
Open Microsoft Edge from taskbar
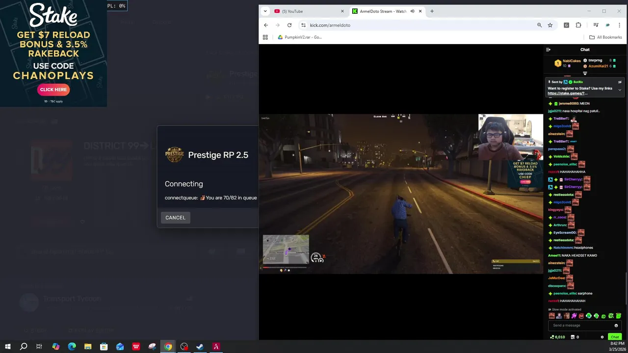[72, 347]
